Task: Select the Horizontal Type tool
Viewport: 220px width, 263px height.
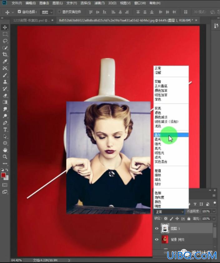Action: 5,129
